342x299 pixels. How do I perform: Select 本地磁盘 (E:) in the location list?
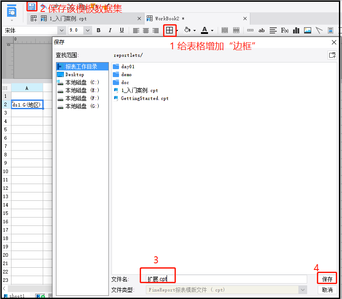pyautogui.click(x=82, y=90)
